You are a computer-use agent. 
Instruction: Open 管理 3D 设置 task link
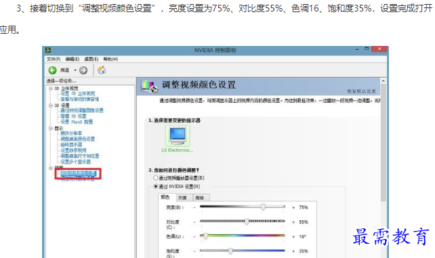point(73,116)
